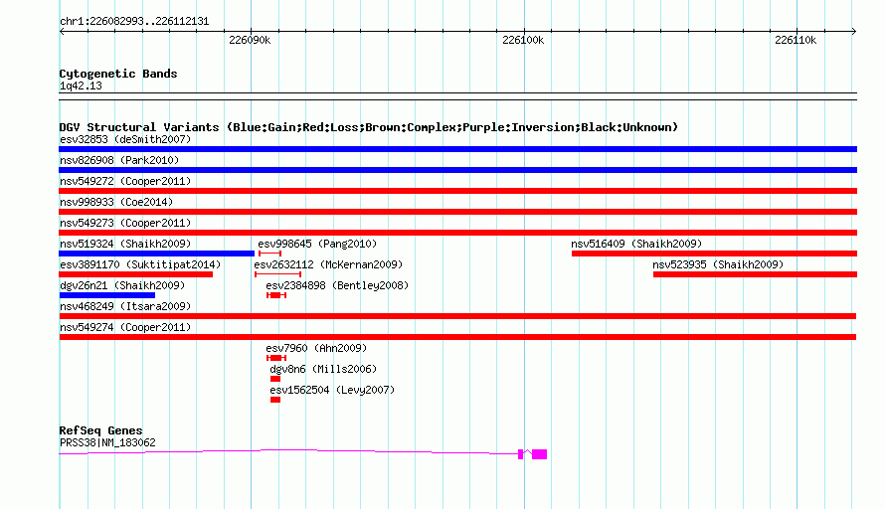Select the large magenta PRSS38 exon block

tap(540, 454)
